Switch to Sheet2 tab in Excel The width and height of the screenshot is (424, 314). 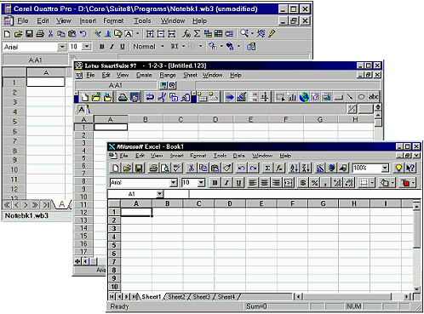(x=176, y=297)
